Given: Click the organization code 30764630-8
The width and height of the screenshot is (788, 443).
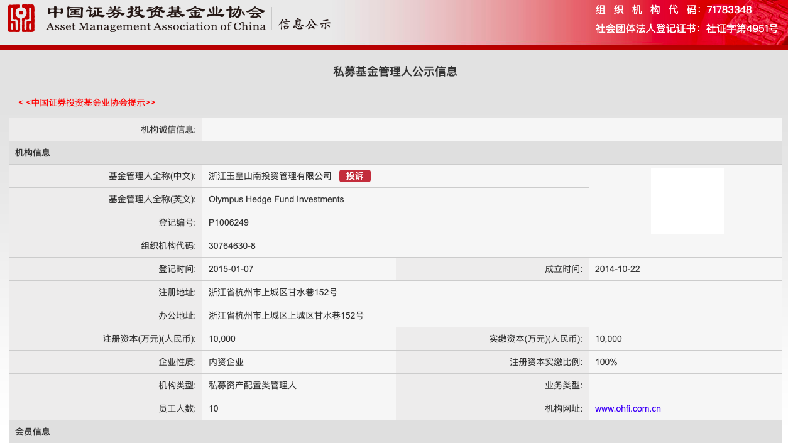Looking at the screenshot, I should (x=232, y=246).
